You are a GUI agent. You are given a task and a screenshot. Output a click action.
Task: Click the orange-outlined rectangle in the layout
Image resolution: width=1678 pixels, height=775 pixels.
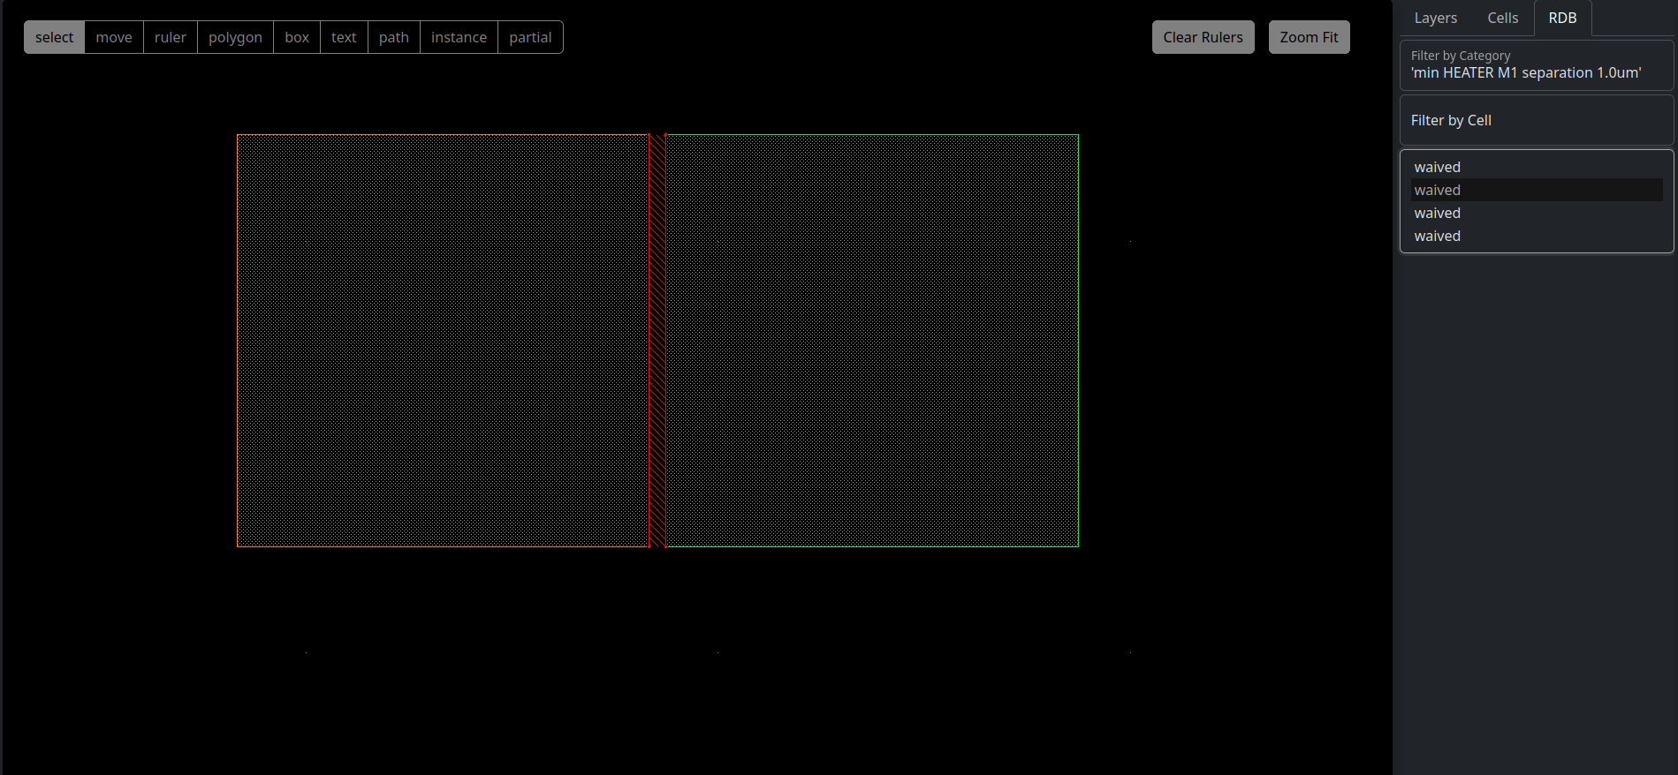[x=443, y=341]
